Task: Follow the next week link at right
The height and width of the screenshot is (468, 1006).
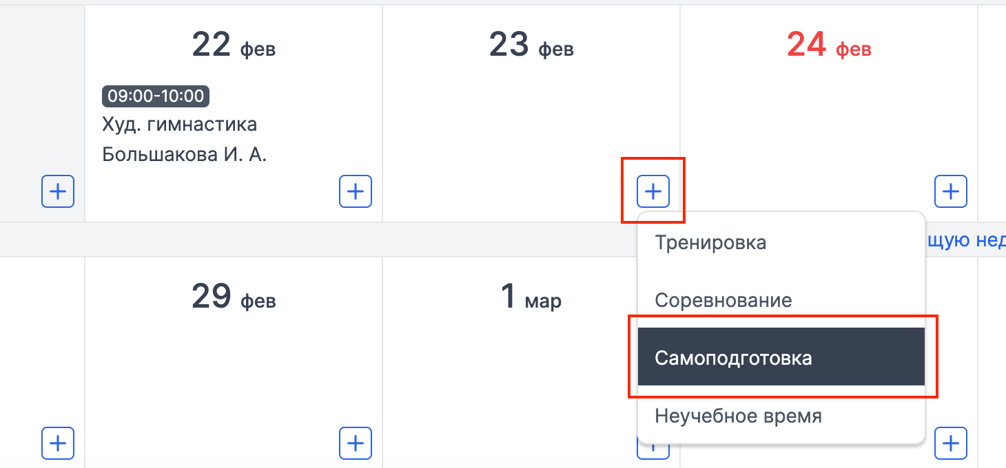Action: (965, 240)
